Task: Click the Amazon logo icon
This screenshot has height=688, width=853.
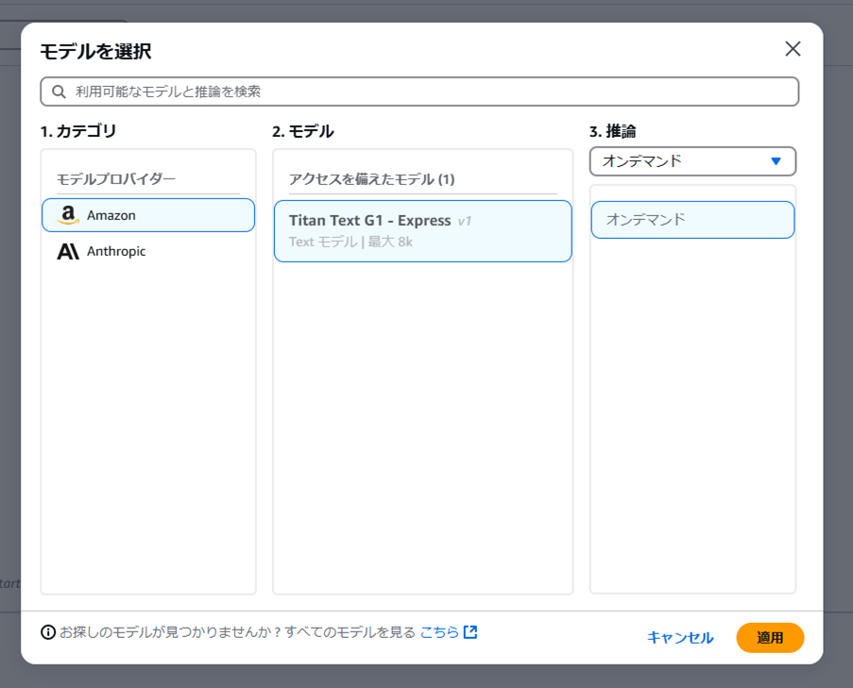Action: coord(68,215)
